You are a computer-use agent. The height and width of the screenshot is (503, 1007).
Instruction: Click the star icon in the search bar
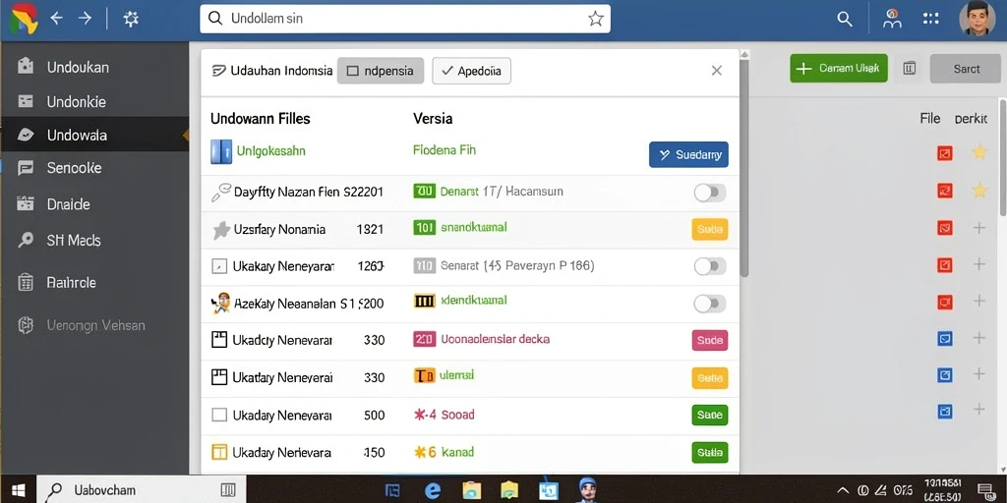click(595, 19)
